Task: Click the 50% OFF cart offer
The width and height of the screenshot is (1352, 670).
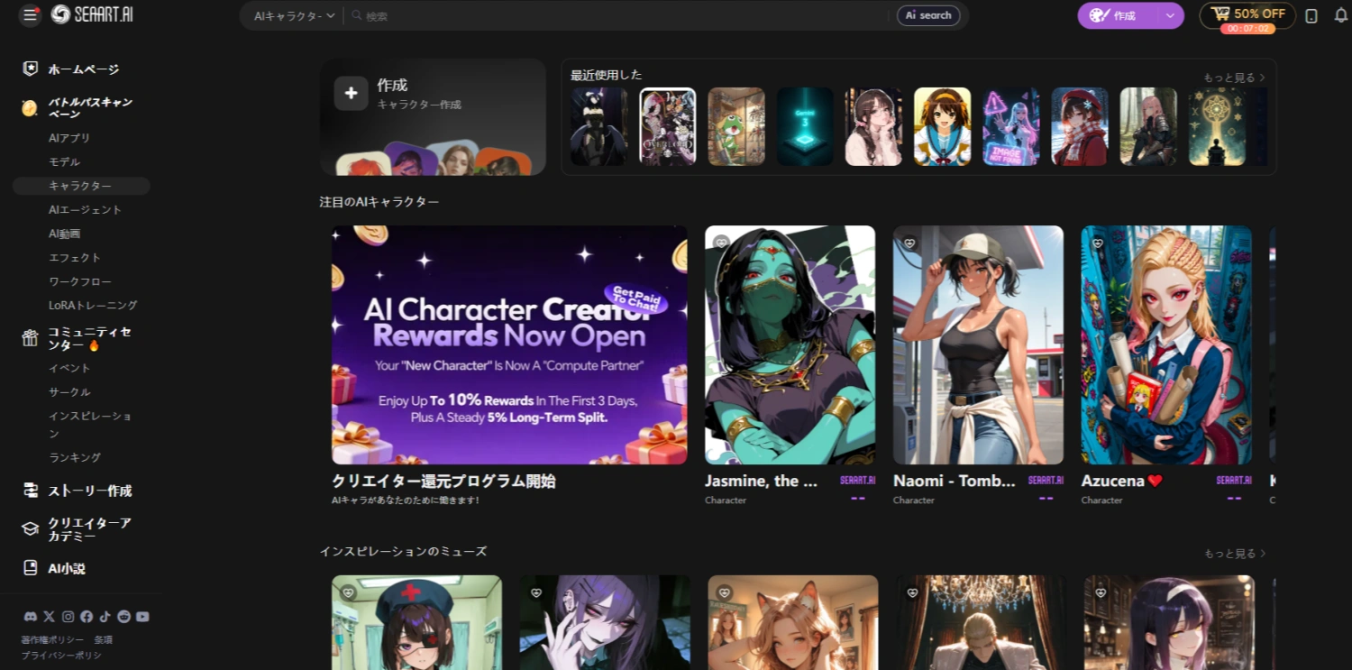Action: pyautogui.click(x=1247, y=14)
